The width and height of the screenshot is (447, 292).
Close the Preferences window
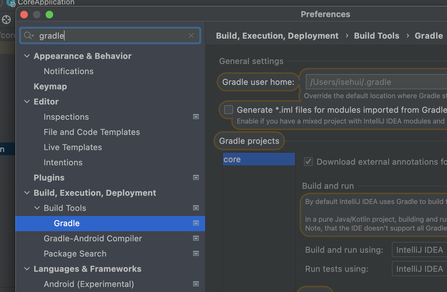(24, 15)
